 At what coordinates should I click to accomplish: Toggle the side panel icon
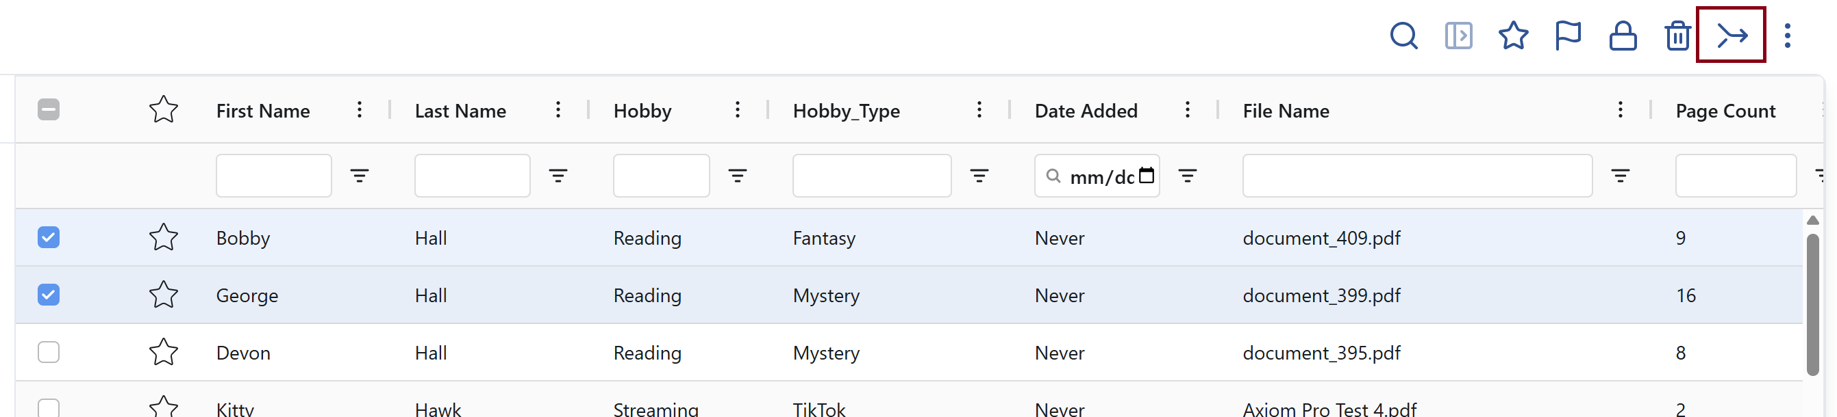(x=1458, y=36)
